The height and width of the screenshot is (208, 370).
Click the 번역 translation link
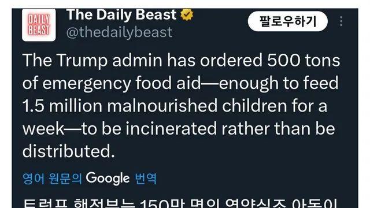146,179
